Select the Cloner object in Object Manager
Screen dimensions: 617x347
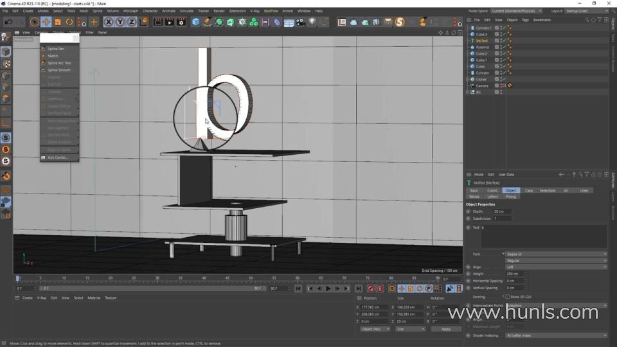click(481, 79)
